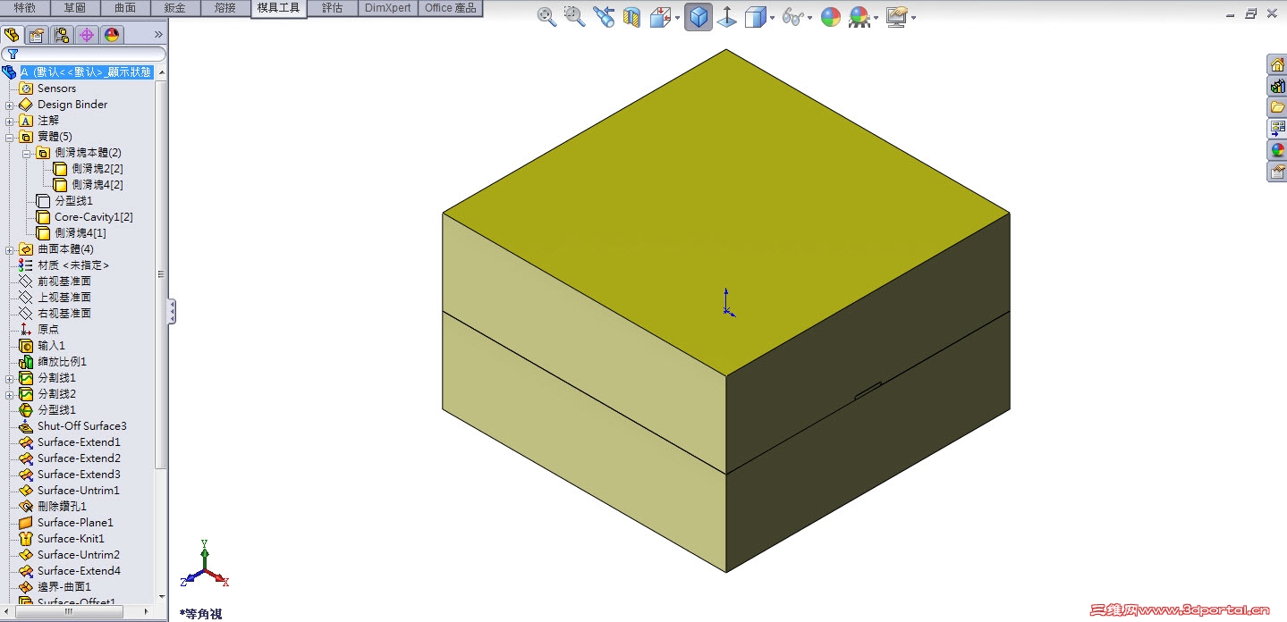Expand the 分割线2 feature node
Viewport: 1287px width, 622px height.
tap(10, 394)
